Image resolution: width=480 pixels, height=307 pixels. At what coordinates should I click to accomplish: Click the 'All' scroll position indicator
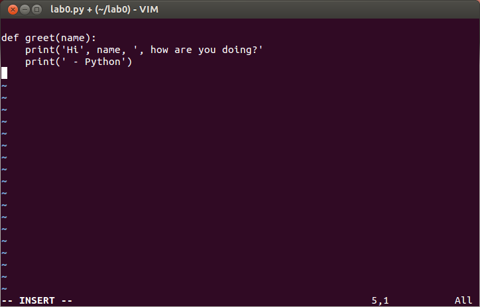[x=463, y=300]
